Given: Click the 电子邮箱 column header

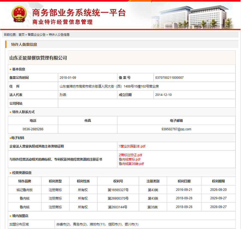Looking at the screenshot, I should pos(176,121).
